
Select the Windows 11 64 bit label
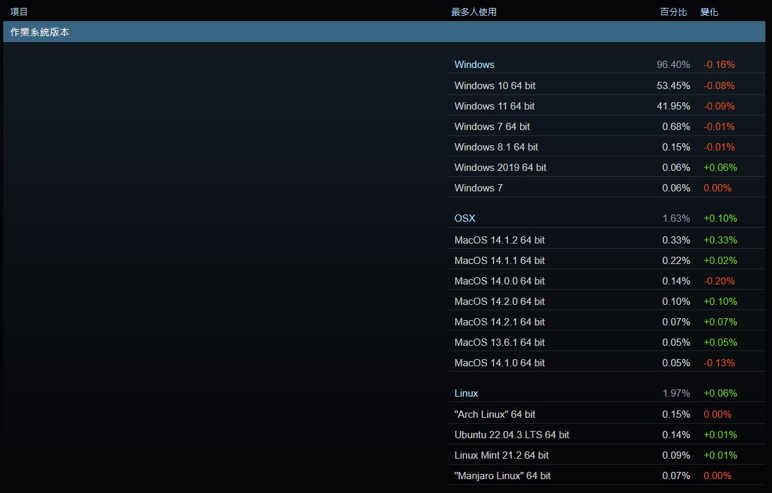(x=494, y=106)
